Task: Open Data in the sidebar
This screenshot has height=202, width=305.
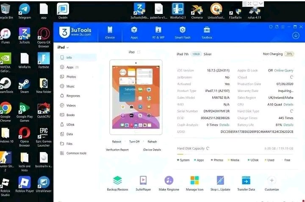Action: (76, 134)
